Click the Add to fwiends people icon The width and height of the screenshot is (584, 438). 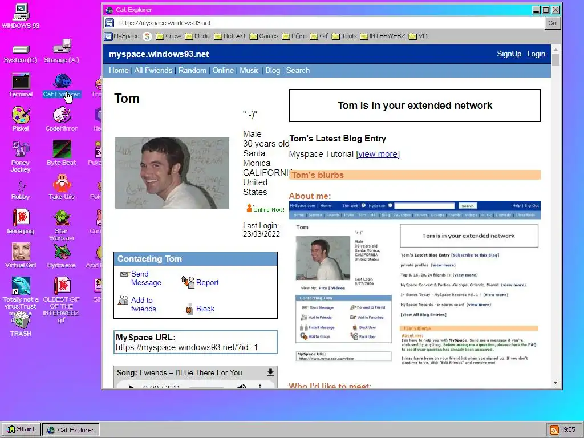tap(123, 300)
